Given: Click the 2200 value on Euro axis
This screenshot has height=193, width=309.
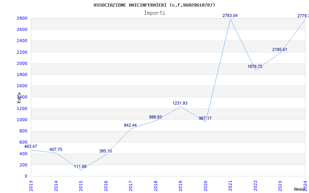Looking at the screenshot, I should [22, 52].
